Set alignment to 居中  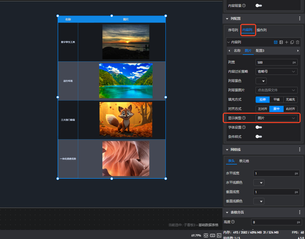276,109
